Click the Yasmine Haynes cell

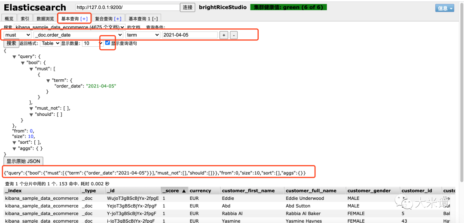(315, 220)
